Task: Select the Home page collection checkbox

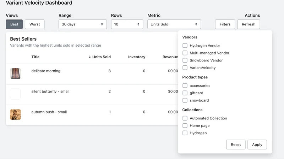Action: (x=185, y=126)
